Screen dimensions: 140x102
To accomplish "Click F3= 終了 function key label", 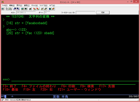I will point(10,86).
